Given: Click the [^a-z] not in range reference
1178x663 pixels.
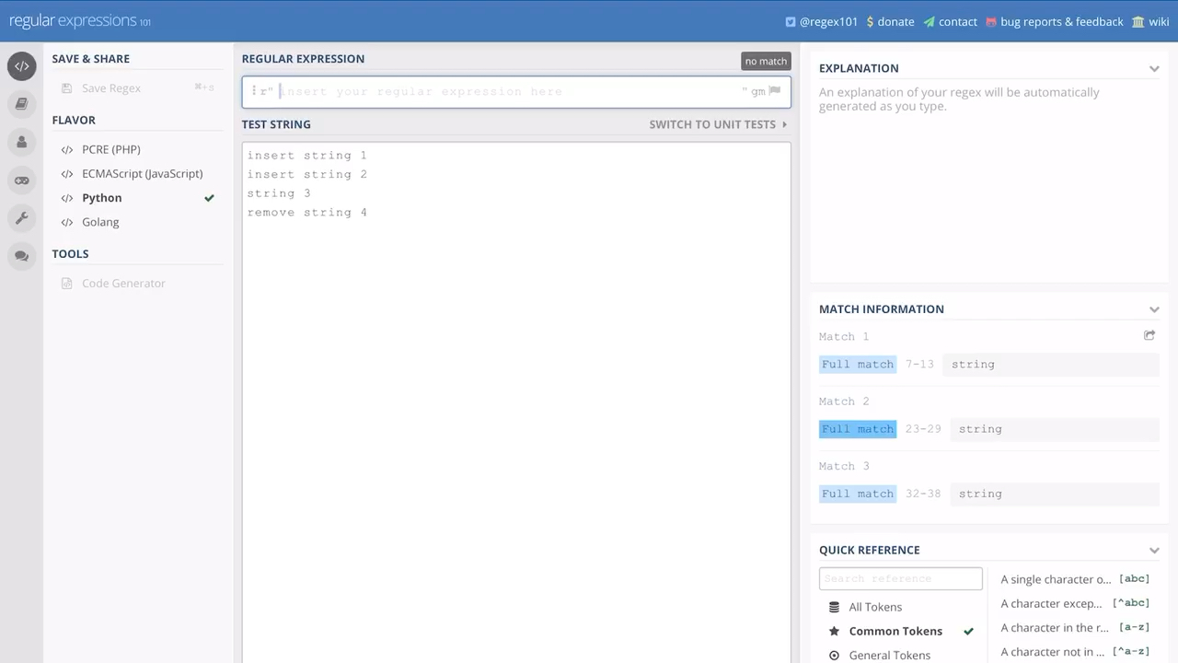Looking at the screenshot, I should click(x=1076, y=652).
